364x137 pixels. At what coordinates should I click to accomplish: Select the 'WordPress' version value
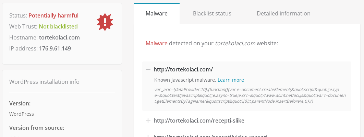22,114
